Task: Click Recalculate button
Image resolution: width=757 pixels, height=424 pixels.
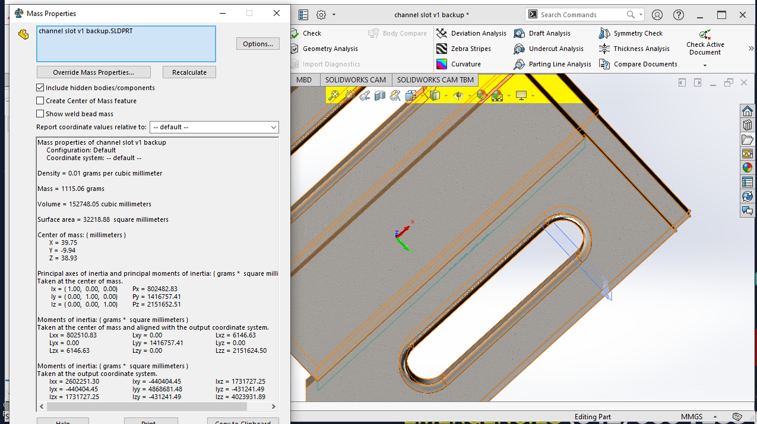Action: pyautogui.click(x=189, y=72)
